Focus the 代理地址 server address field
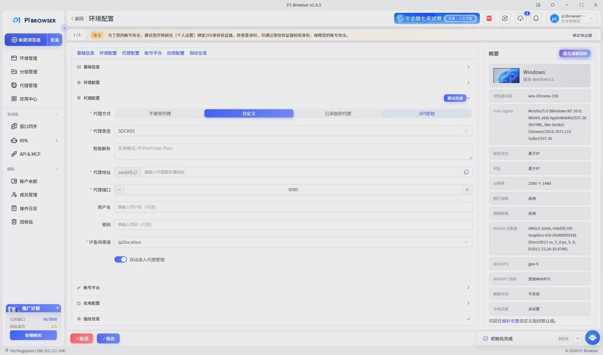The width and height of the screenshot is (603, 355). [x=301, y=172]
